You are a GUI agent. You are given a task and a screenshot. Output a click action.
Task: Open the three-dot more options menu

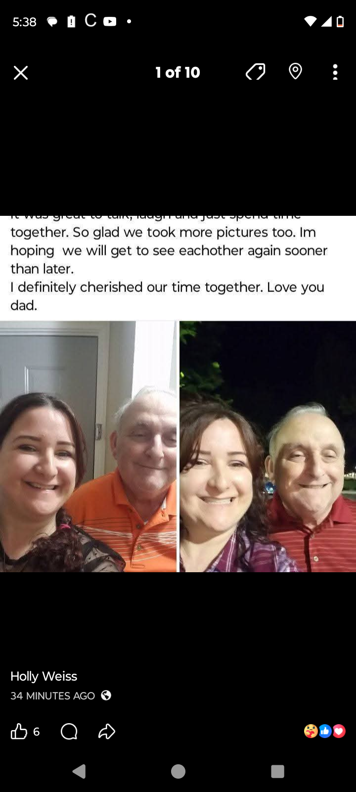[335, 72]
